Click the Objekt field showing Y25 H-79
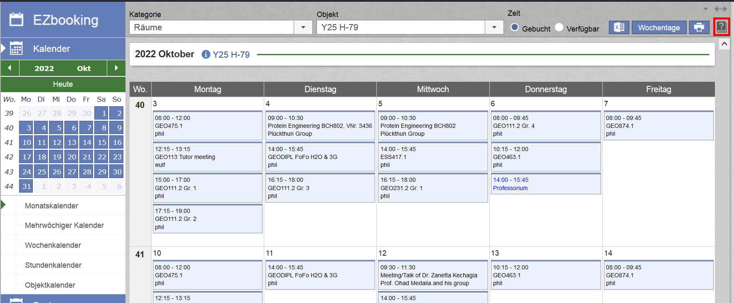734x303 pixels. click(x=401, y=27)
